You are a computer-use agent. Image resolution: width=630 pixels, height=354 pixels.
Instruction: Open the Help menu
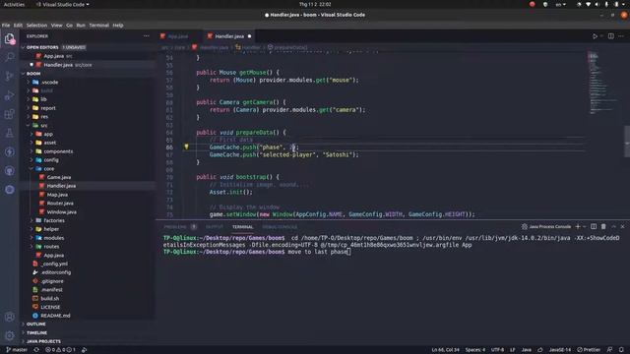point(118,25)
